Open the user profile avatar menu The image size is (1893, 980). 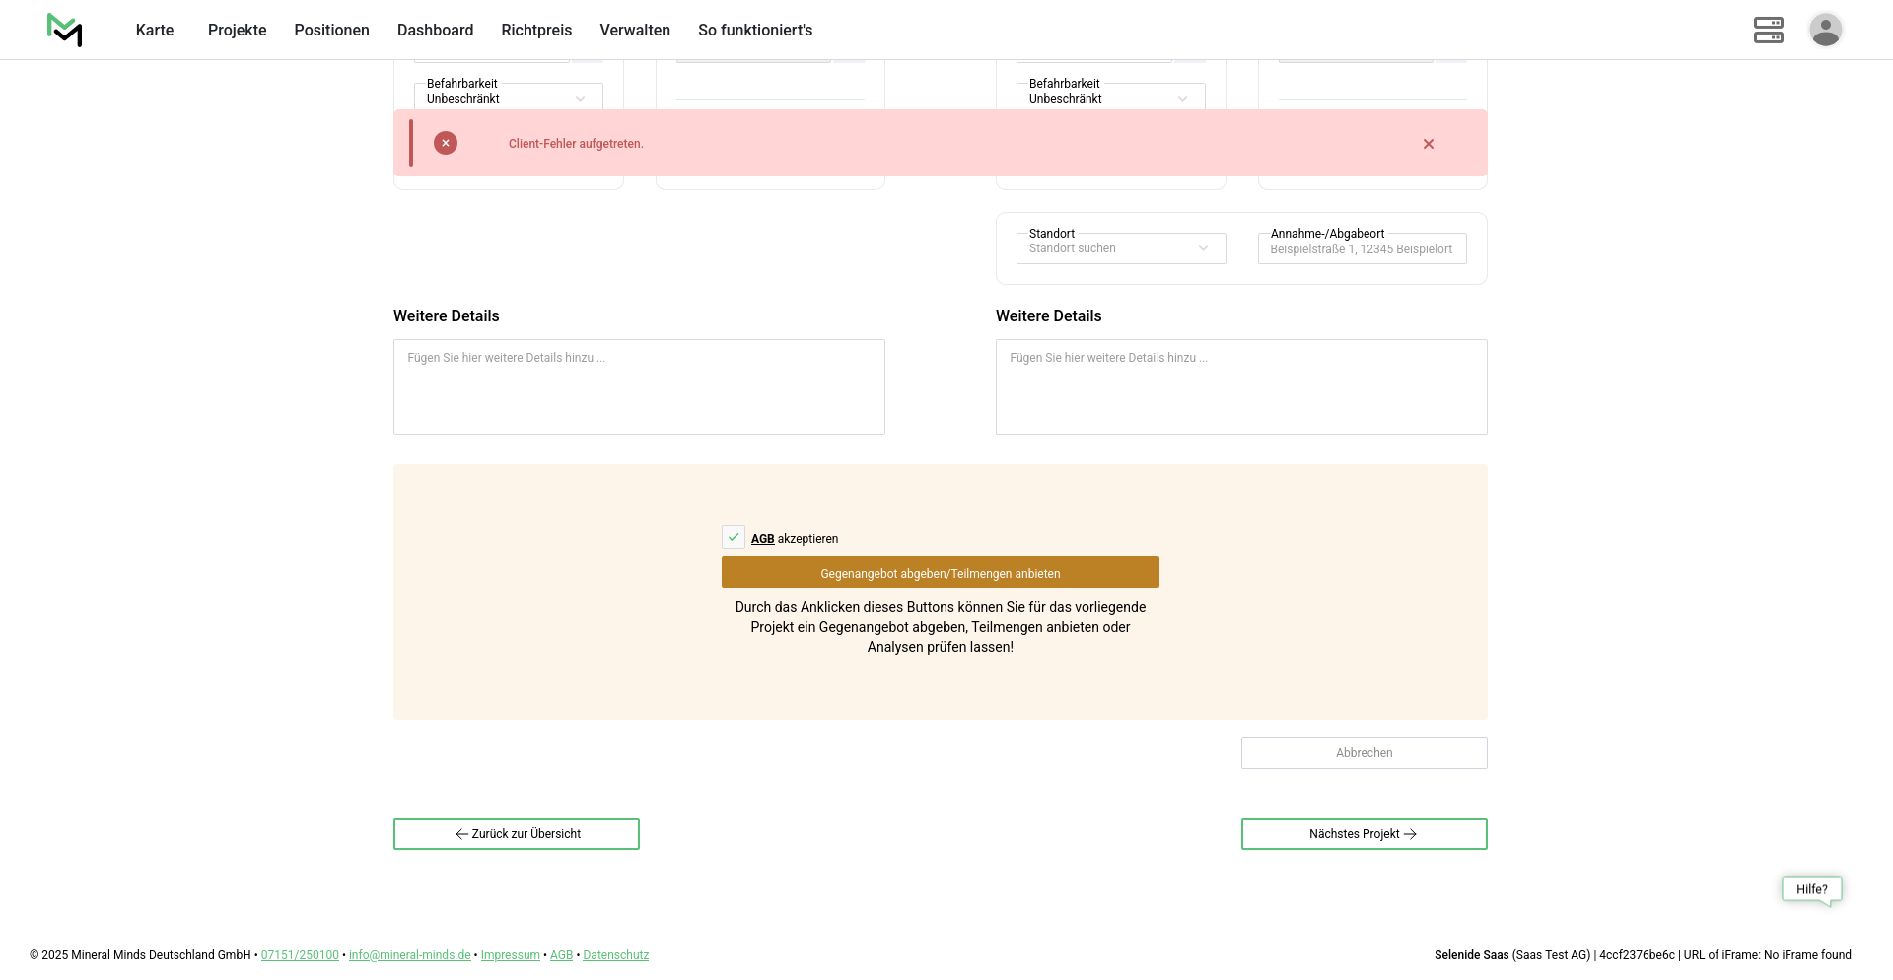click(x=1825, y=30)
